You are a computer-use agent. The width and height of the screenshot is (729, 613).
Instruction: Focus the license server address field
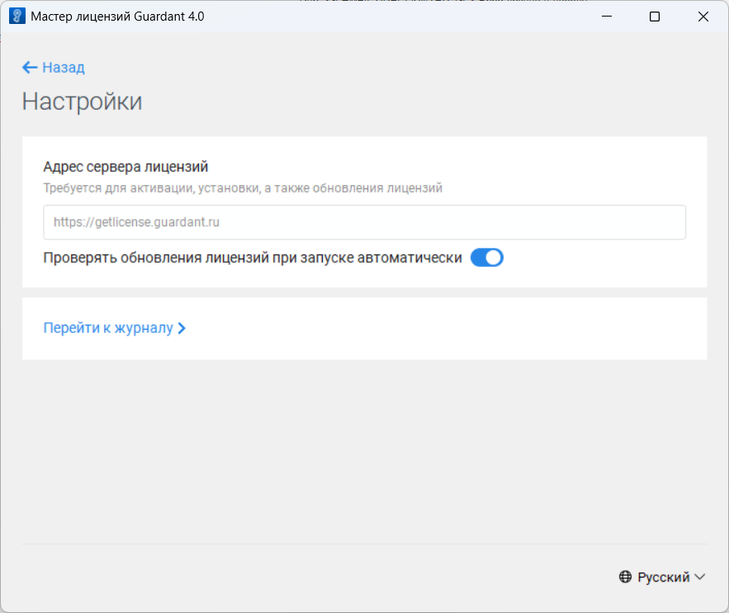click(364, 222)
